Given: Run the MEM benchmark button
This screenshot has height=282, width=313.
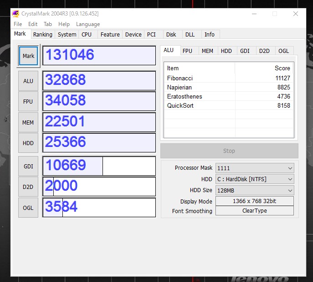Looking at the screenshot, I should click(28, 122).
